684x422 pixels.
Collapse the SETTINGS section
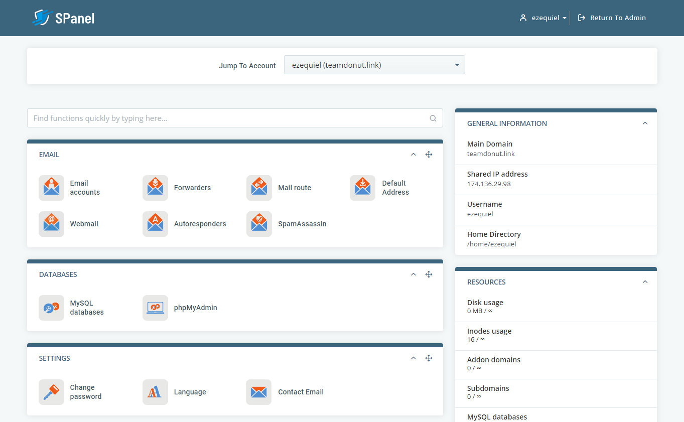click(x=414, y=358)
